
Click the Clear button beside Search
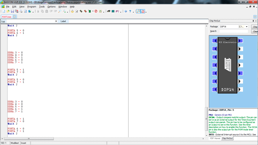255,31
